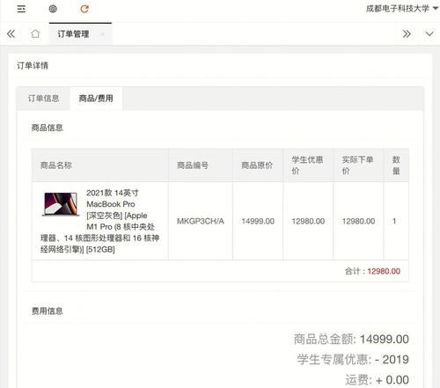The image size is (440, 388).
Task: Click the 商品名称 column header
Action: point(56,165)
